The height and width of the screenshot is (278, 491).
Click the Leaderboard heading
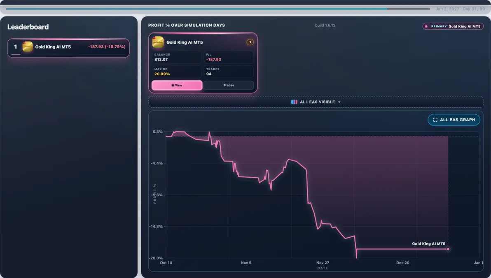point(28,27)
